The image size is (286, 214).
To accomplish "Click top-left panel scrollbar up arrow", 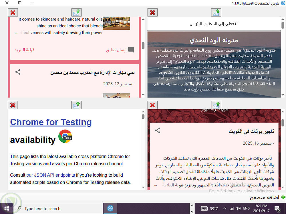I will click(x=143, y=19).
